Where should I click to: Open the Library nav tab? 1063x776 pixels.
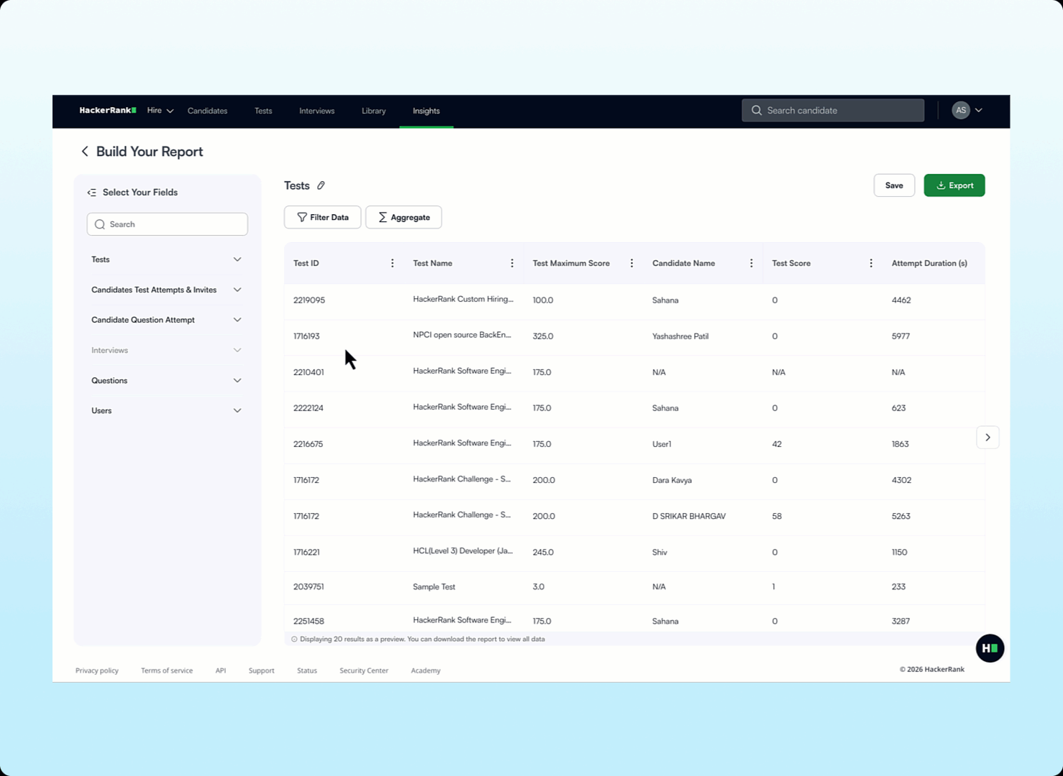[373, 111]
